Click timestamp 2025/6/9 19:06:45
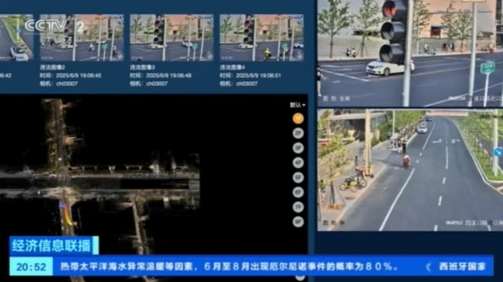The height and width of the screenshot is (282, 503). tap(78, 76)
